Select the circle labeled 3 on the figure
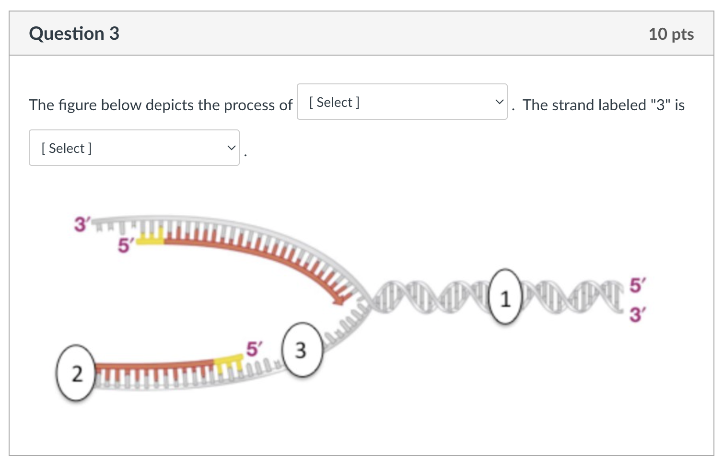Screen dimensions: 724x463 (301, 350)
